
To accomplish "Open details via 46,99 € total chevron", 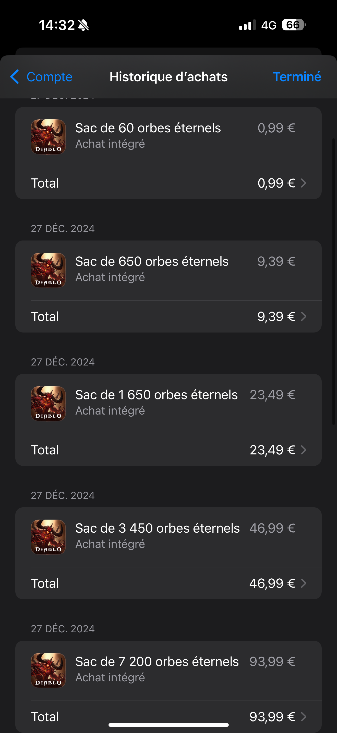I will click(x=304, y=583).
